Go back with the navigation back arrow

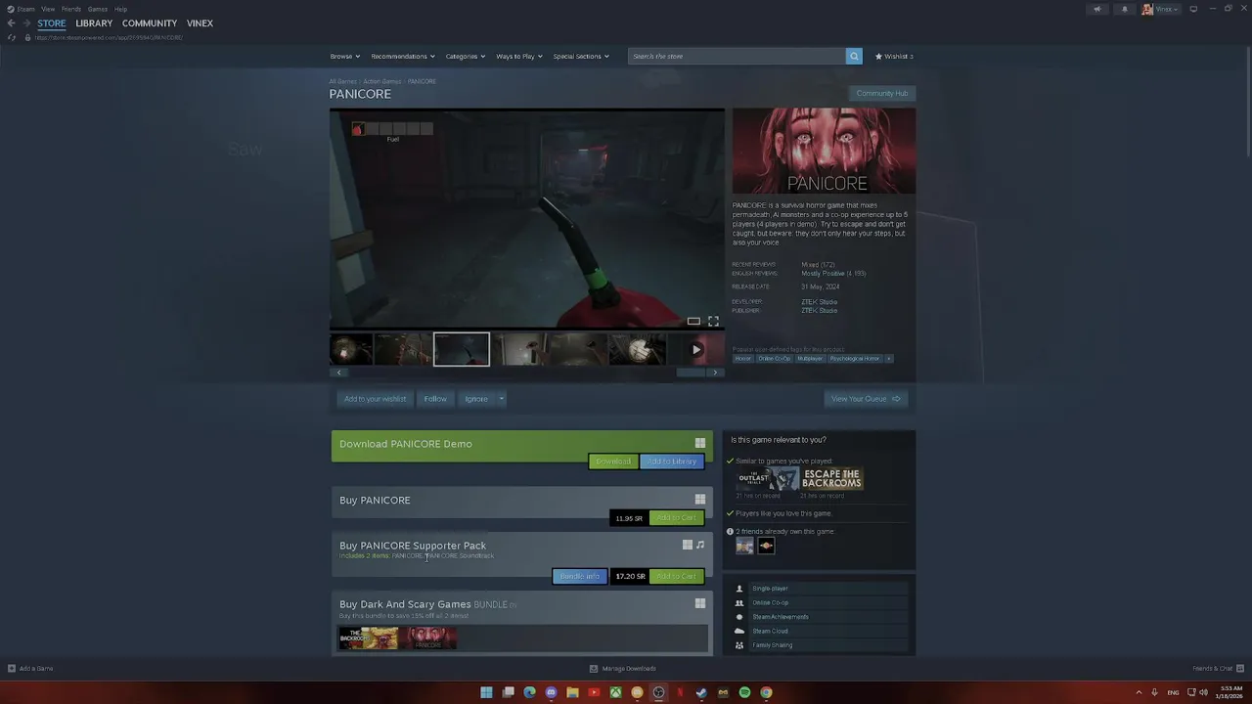11,23
